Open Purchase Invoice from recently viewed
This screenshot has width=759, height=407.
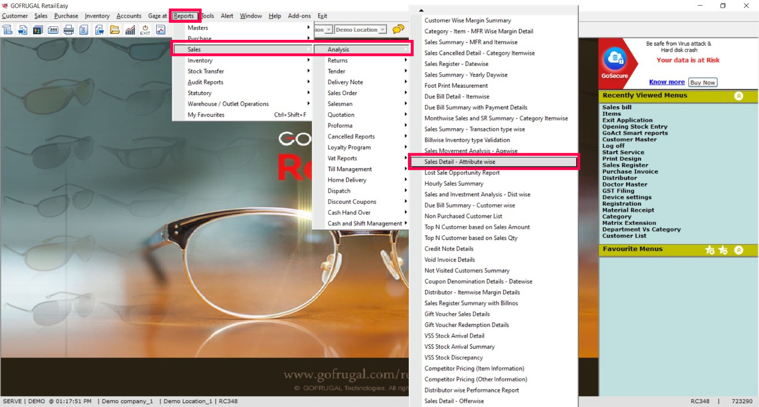pyautogui.click(x=630, y=172)
